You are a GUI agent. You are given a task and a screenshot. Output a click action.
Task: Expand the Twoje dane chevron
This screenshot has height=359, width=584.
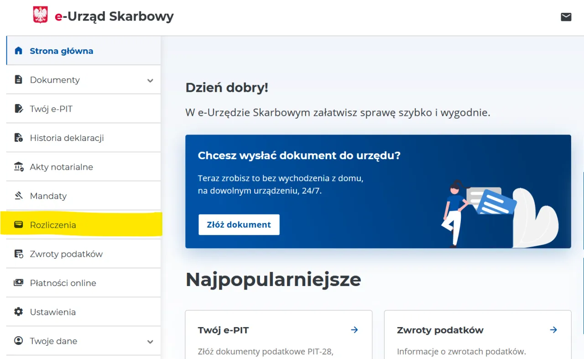click(150, 342)
